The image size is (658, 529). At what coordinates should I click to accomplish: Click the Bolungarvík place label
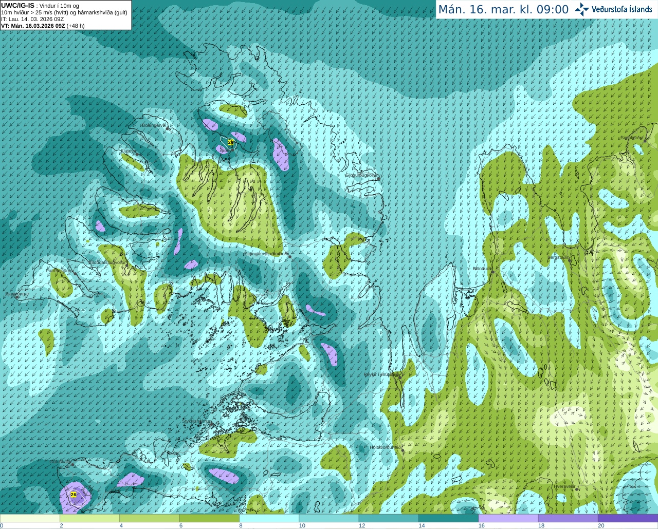tap(154, 125)
